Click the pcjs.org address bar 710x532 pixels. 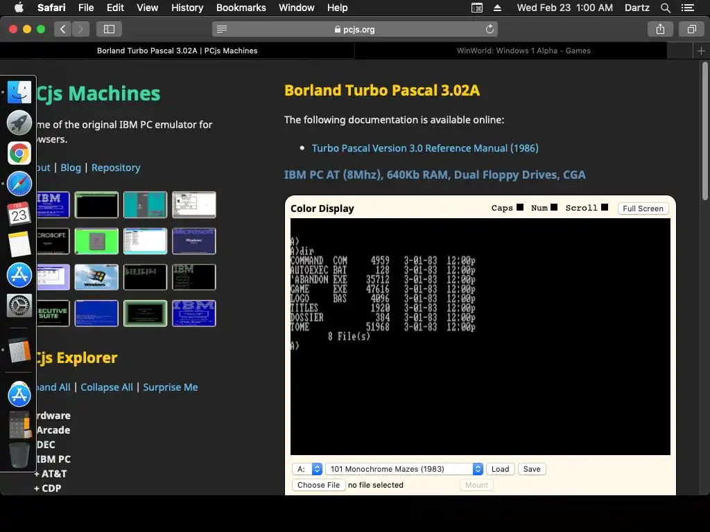pyautogui.click(x=355, y=29)
